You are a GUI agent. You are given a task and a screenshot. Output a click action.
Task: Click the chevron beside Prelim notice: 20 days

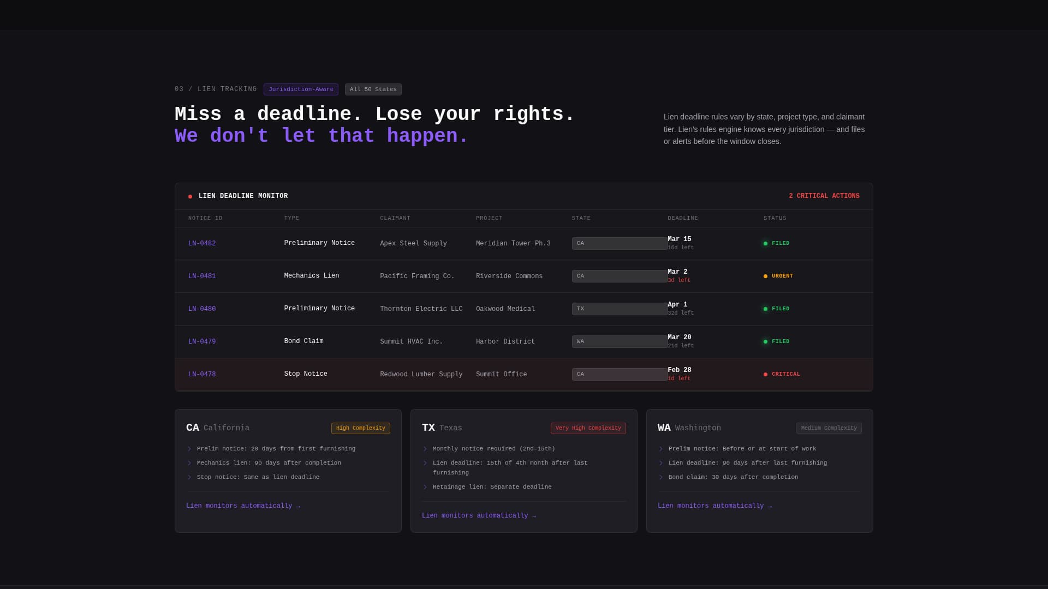(189, 449)
